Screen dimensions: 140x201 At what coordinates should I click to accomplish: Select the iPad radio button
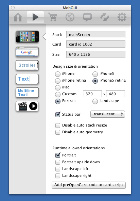[x=58, y=87]
